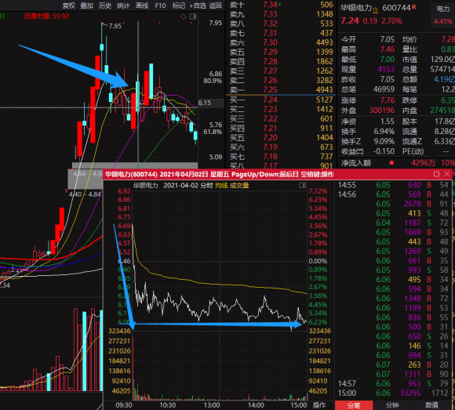Switch to the 分笔 tab
Image resolution: width=455 pixels, height=410 pixels.
(354, 405)
